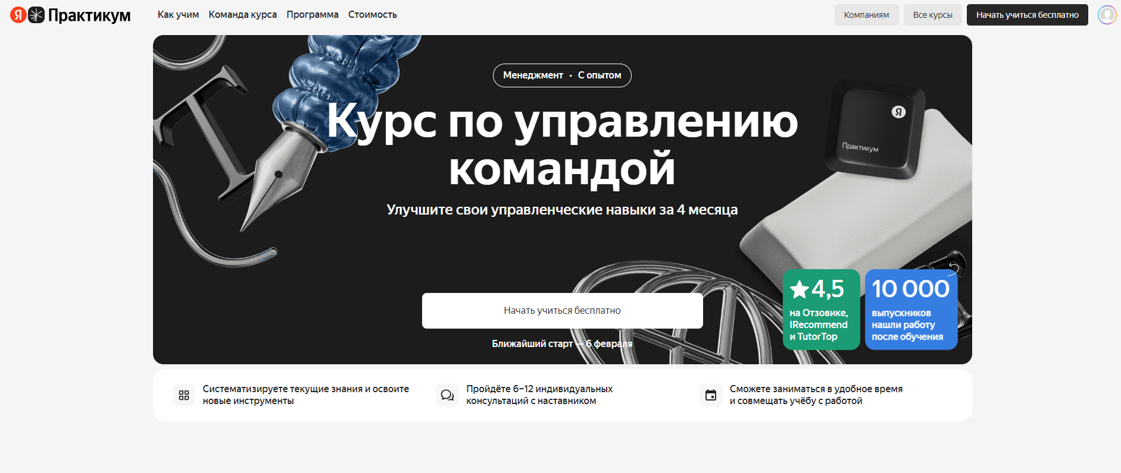Click the heading 'Курс по управлению командой'
Viewport: 1121px width, 473px height.
563,145
